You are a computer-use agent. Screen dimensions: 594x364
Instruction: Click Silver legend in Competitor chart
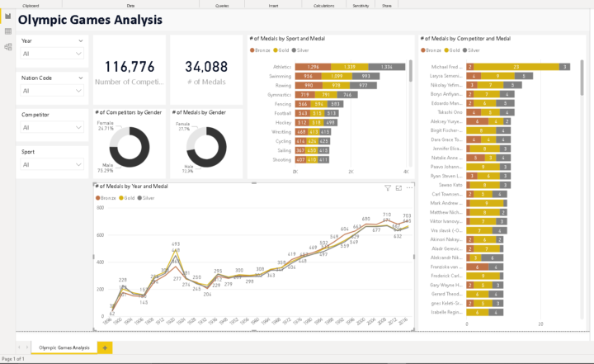pyautogui.click(x=471, y=50)
